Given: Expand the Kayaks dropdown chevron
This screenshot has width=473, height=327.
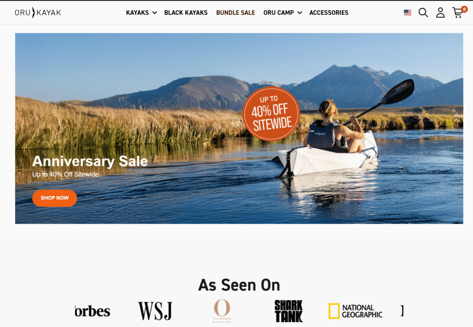Looking at the screenshot, I should coord(154,12).
